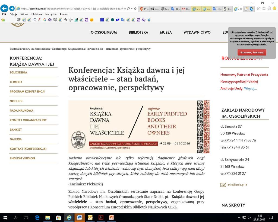
Task: Open the Home page icon
Action: coord(259,8)
